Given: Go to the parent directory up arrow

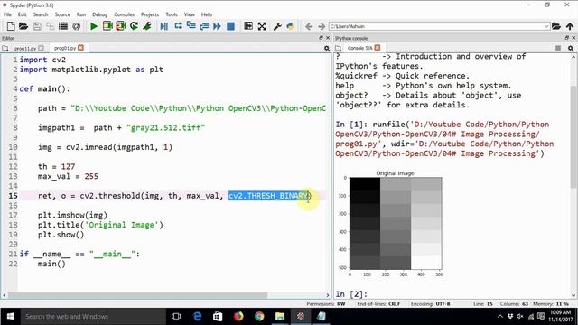Looking at the screenshot, I should (x=570, y=26).
